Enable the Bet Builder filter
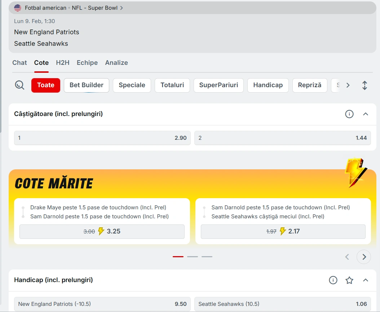Image resolution: width=380 pixels, height=312 pixels. click(x=86, y=85)
